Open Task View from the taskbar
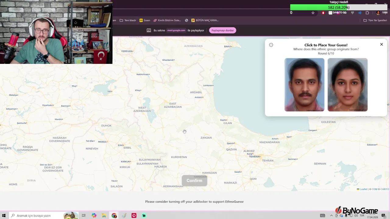Image resolution: width=390 pixels, height=219 pixels. point(83,216)
